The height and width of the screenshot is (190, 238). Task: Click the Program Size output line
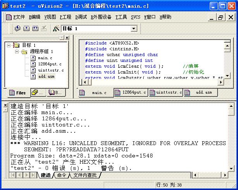[82, 156]
